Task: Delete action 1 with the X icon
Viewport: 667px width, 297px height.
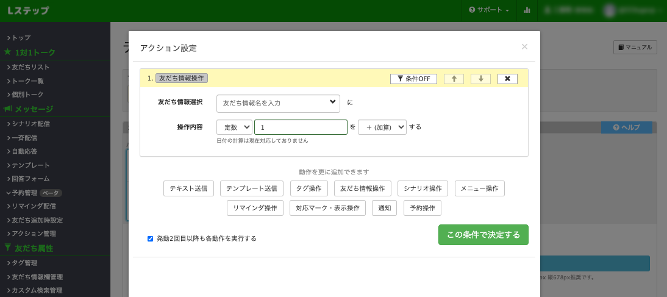Action: point(507,79)
